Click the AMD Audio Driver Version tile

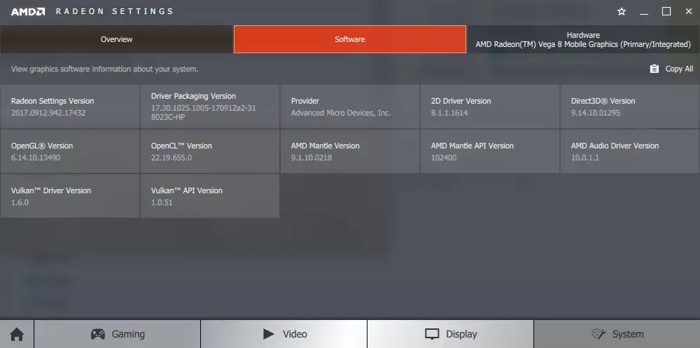point(630,151)
